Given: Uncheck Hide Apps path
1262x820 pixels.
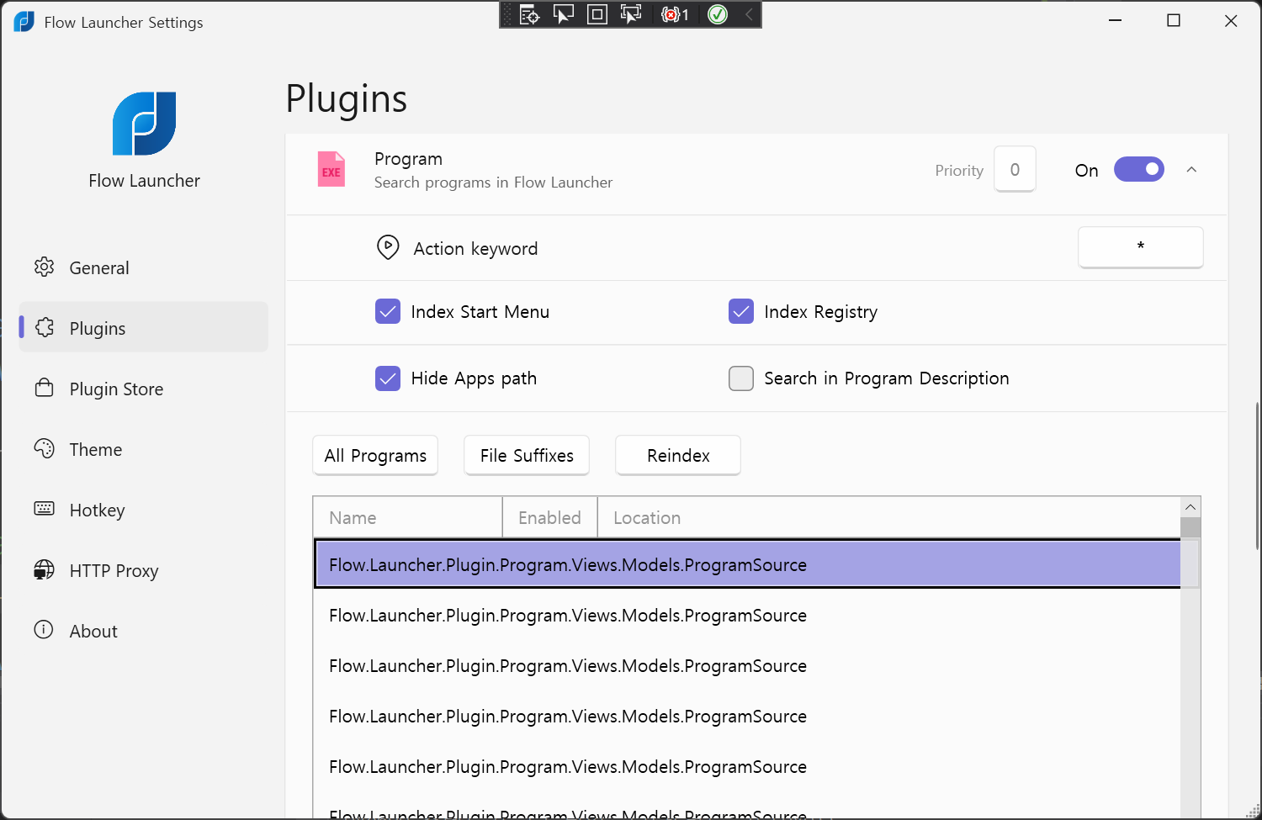Looking at the screenshot, I should tap(388, 378).
